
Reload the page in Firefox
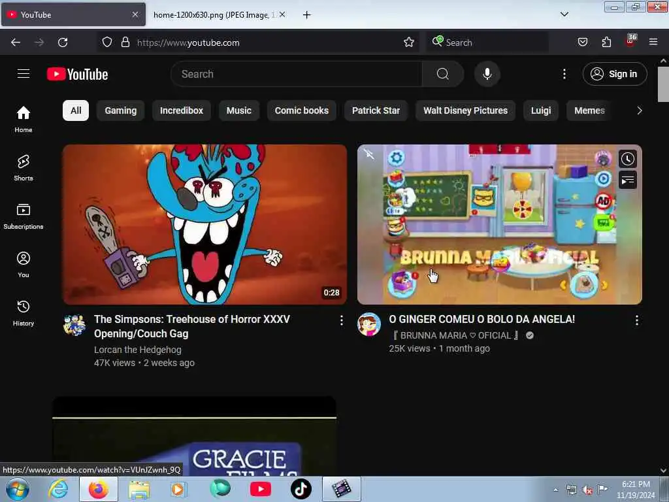pyautogui.click(x=63, y=42)
